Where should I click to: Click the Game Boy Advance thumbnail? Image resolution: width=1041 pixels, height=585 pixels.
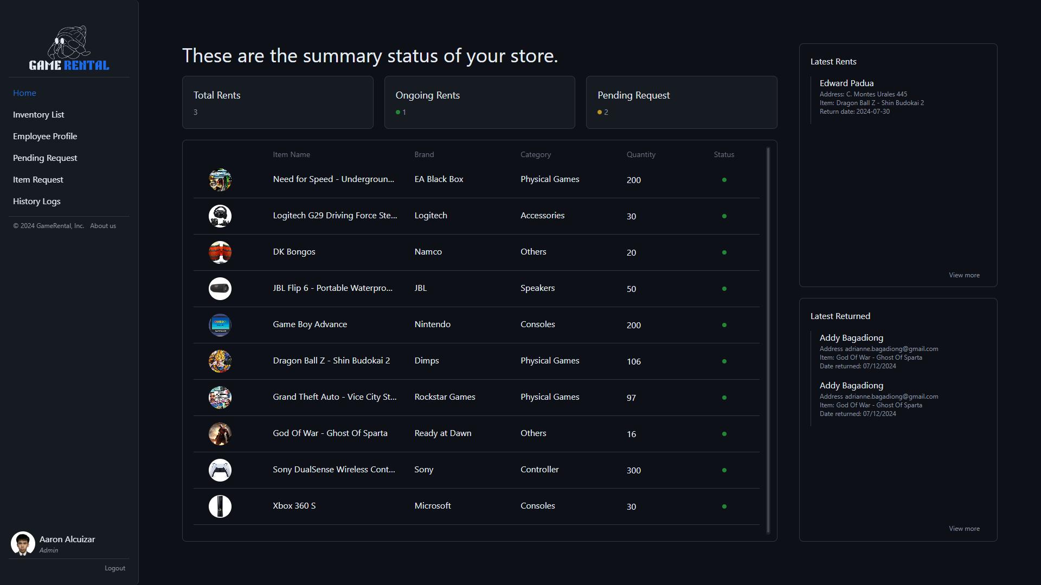[220, 325]
